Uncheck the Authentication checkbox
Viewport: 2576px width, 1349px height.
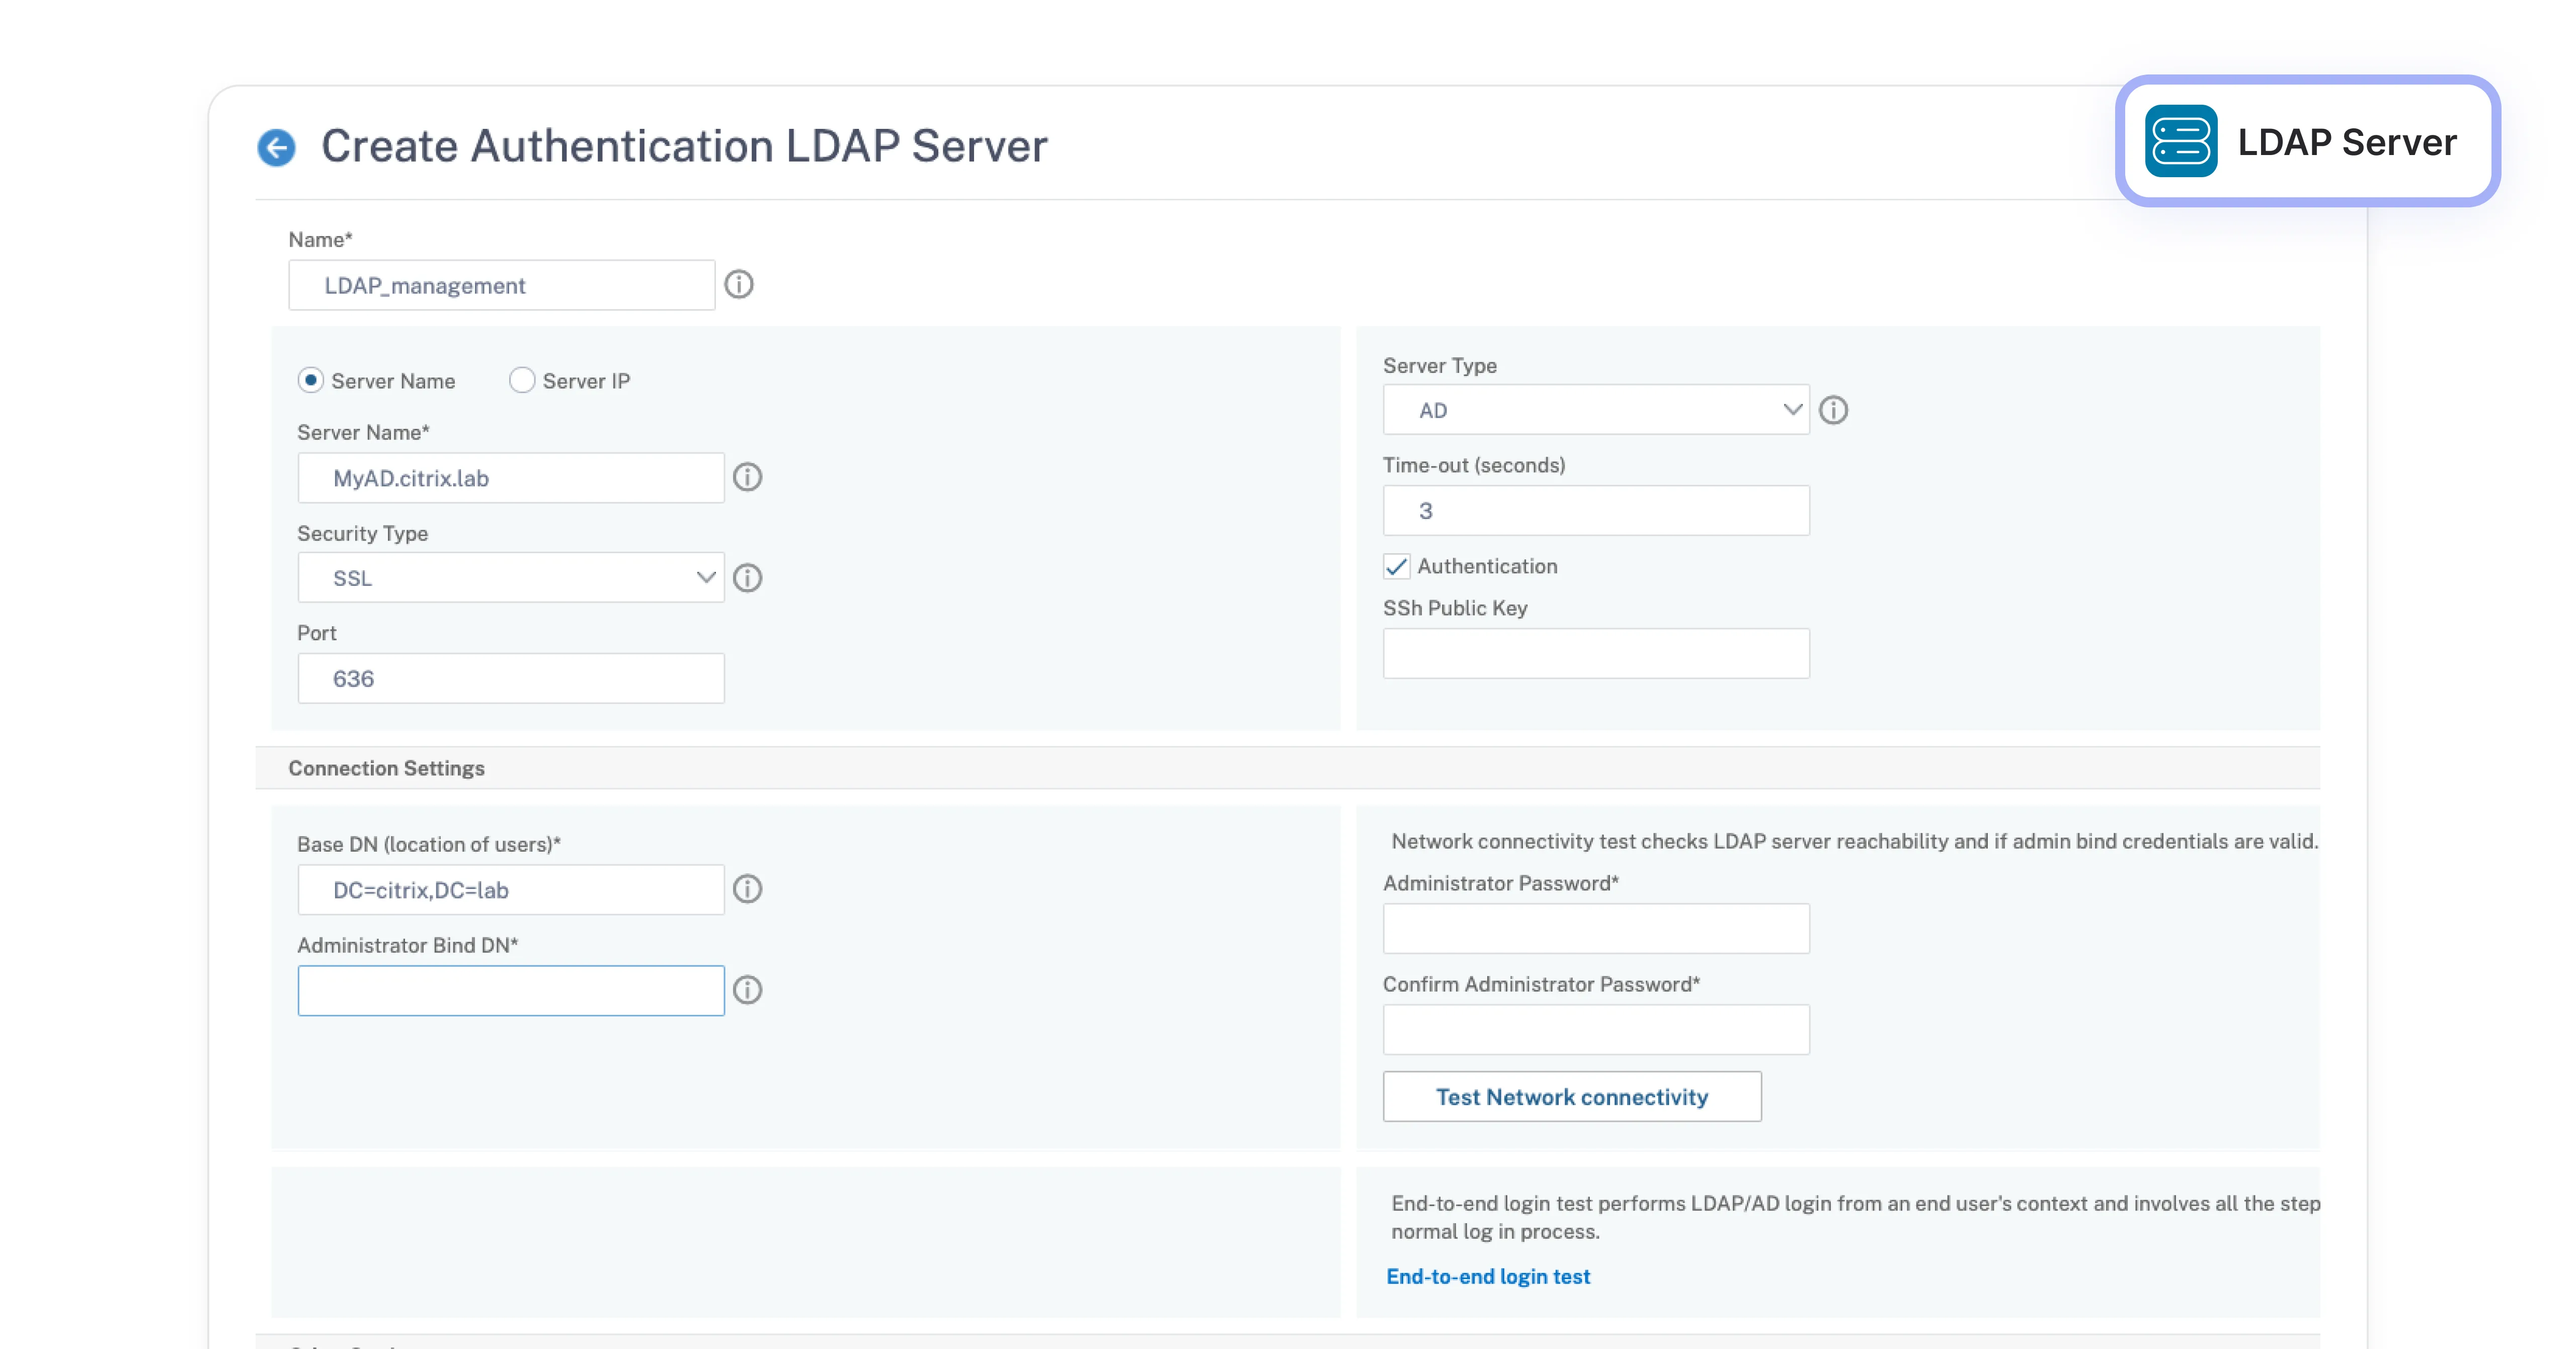click(x=1396, y=566)
